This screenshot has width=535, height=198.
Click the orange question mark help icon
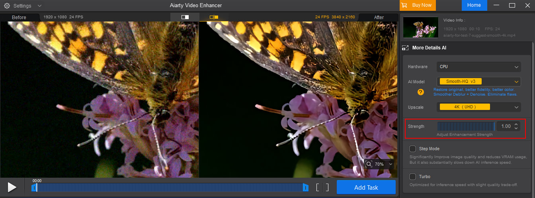[420, 92]
